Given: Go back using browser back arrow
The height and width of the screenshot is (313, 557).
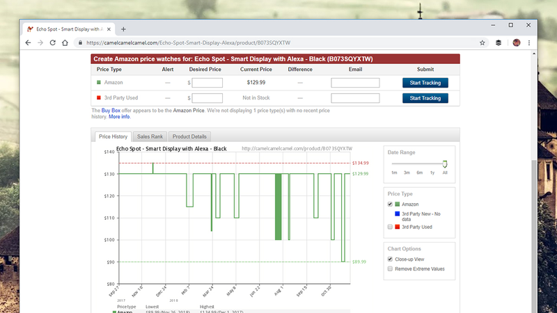Looking at the screenshot, I should (28, 42).
